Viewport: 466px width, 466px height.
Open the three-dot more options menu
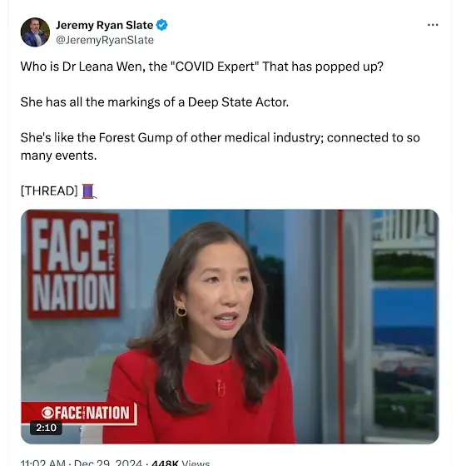pos(433,25)
